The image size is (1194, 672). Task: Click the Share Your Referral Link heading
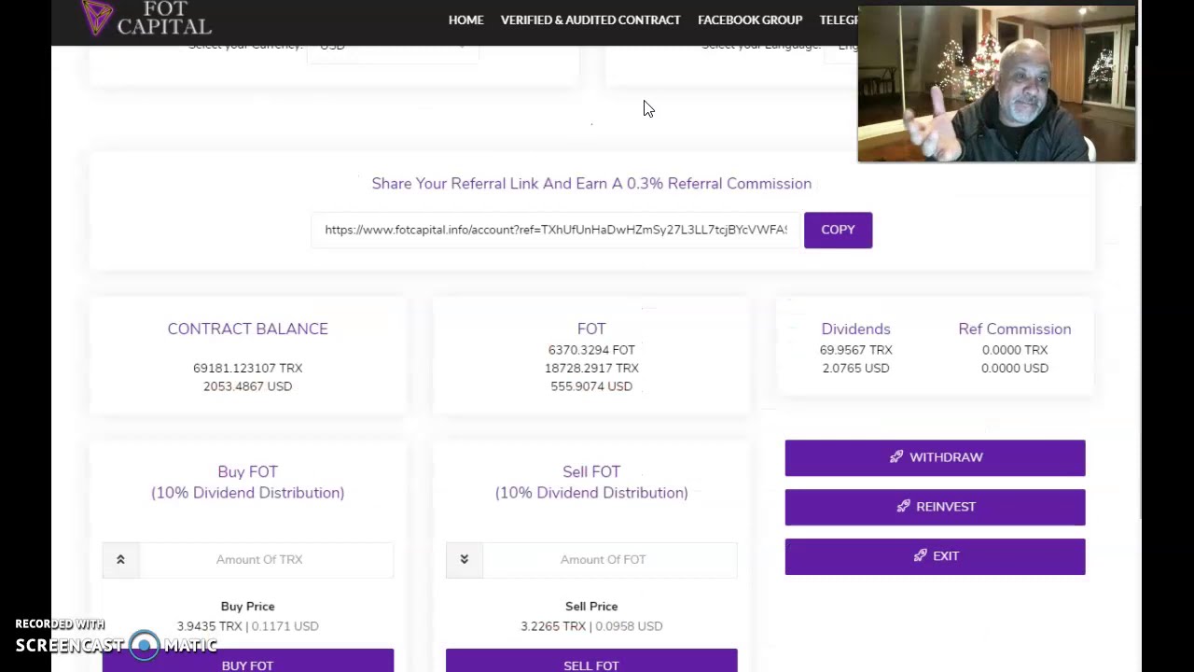click(x=591, y=184)
